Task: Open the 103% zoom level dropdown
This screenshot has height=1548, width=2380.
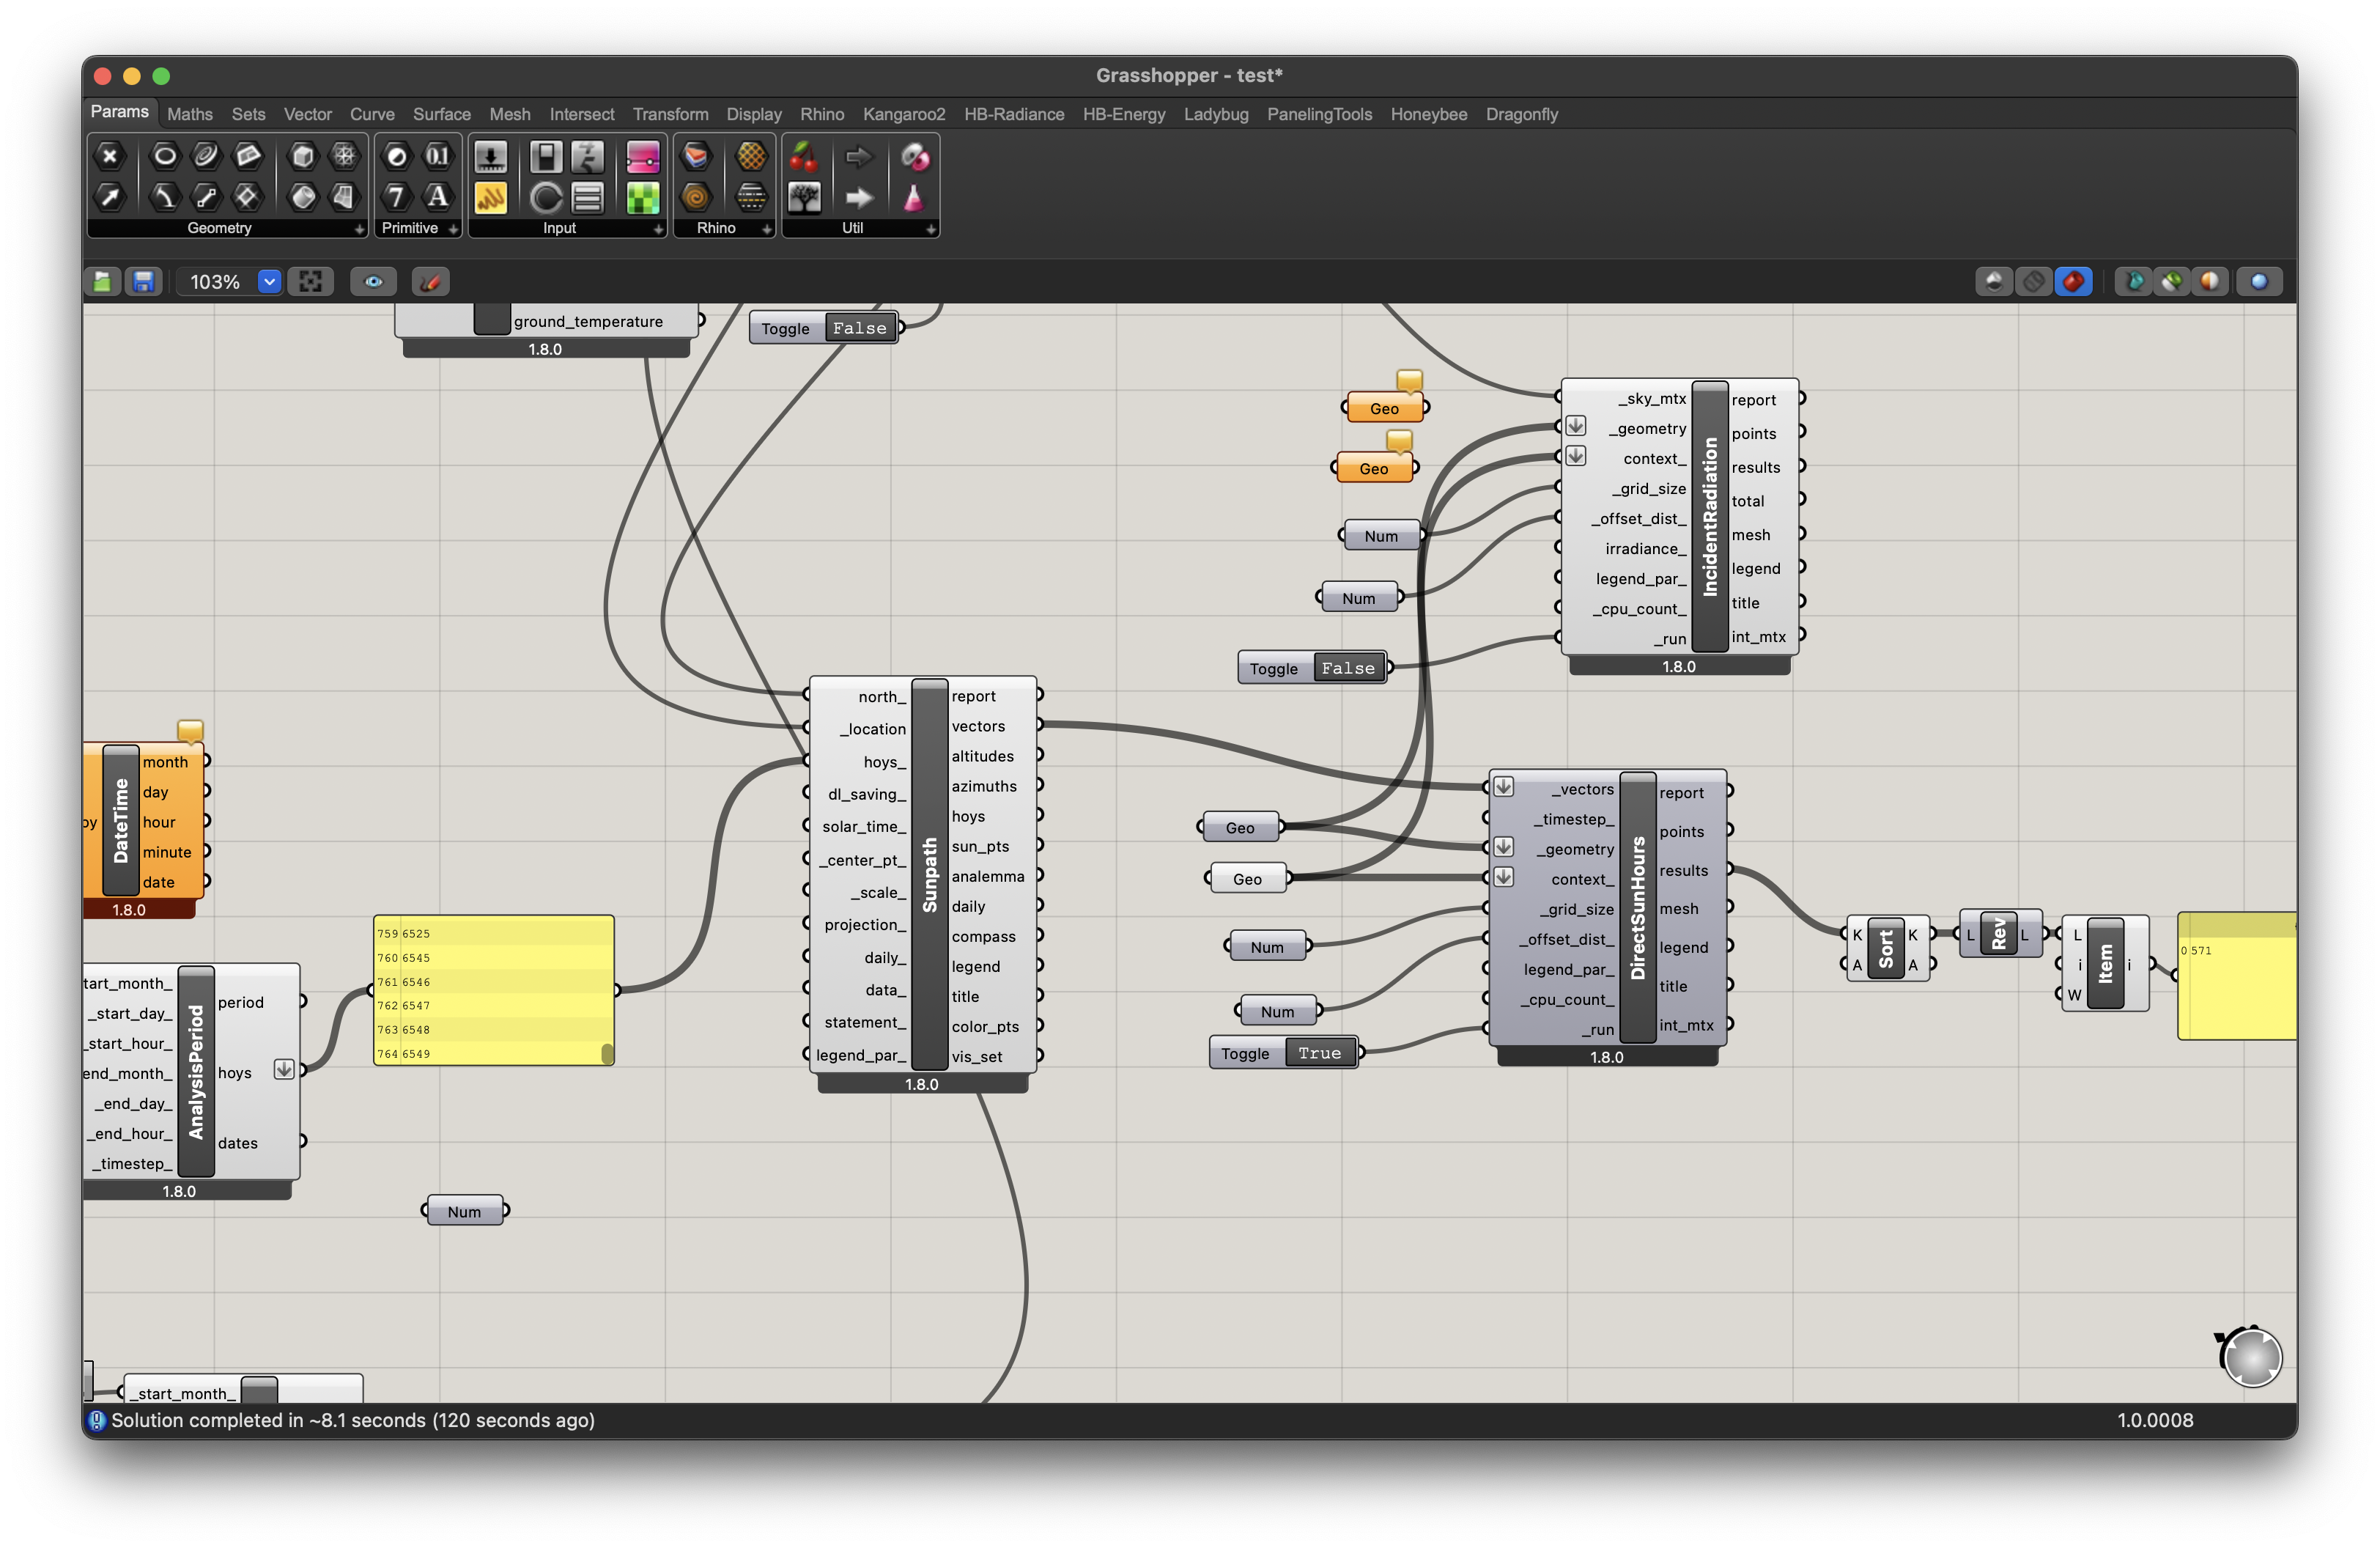Action: 269,282
